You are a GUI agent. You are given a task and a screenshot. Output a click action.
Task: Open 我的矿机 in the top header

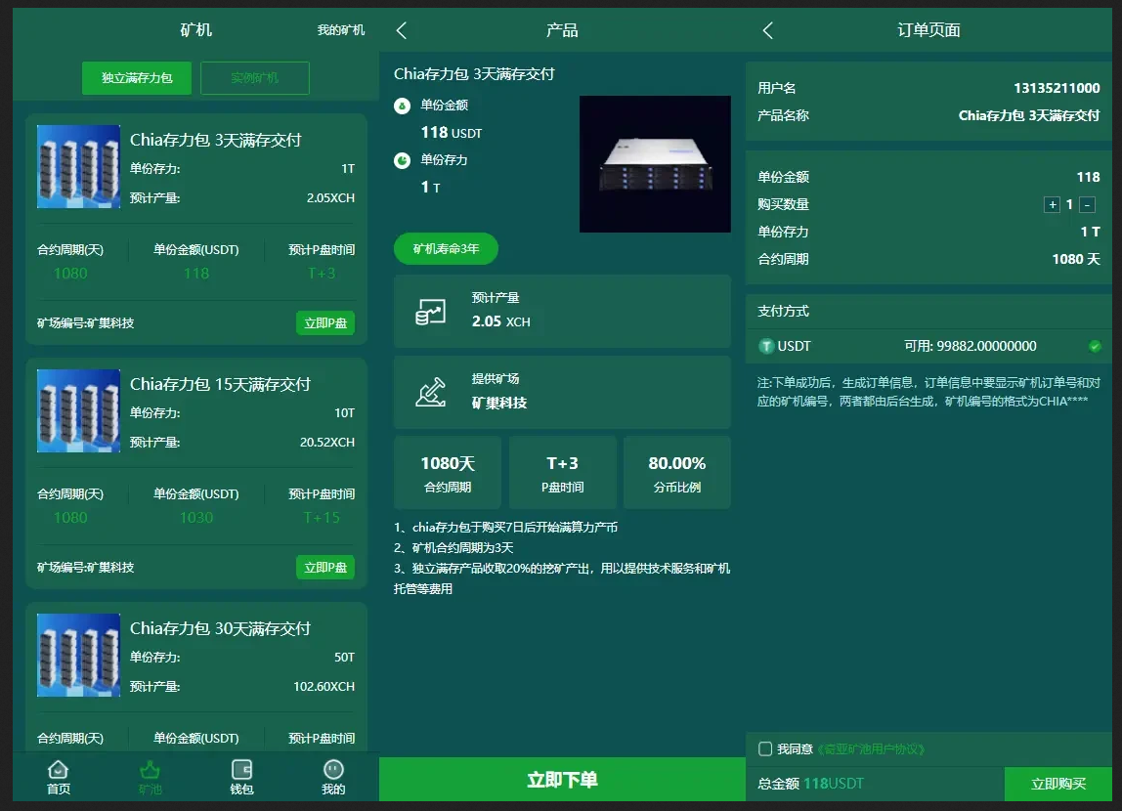[x=341, y=30]
